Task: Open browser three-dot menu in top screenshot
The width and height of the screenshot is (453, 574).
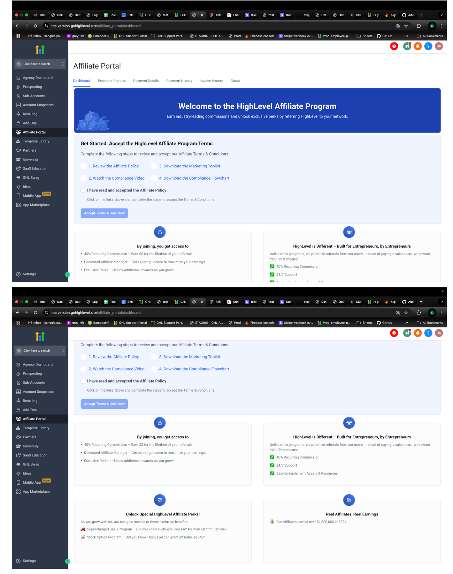Action: [x=441, y=26]
